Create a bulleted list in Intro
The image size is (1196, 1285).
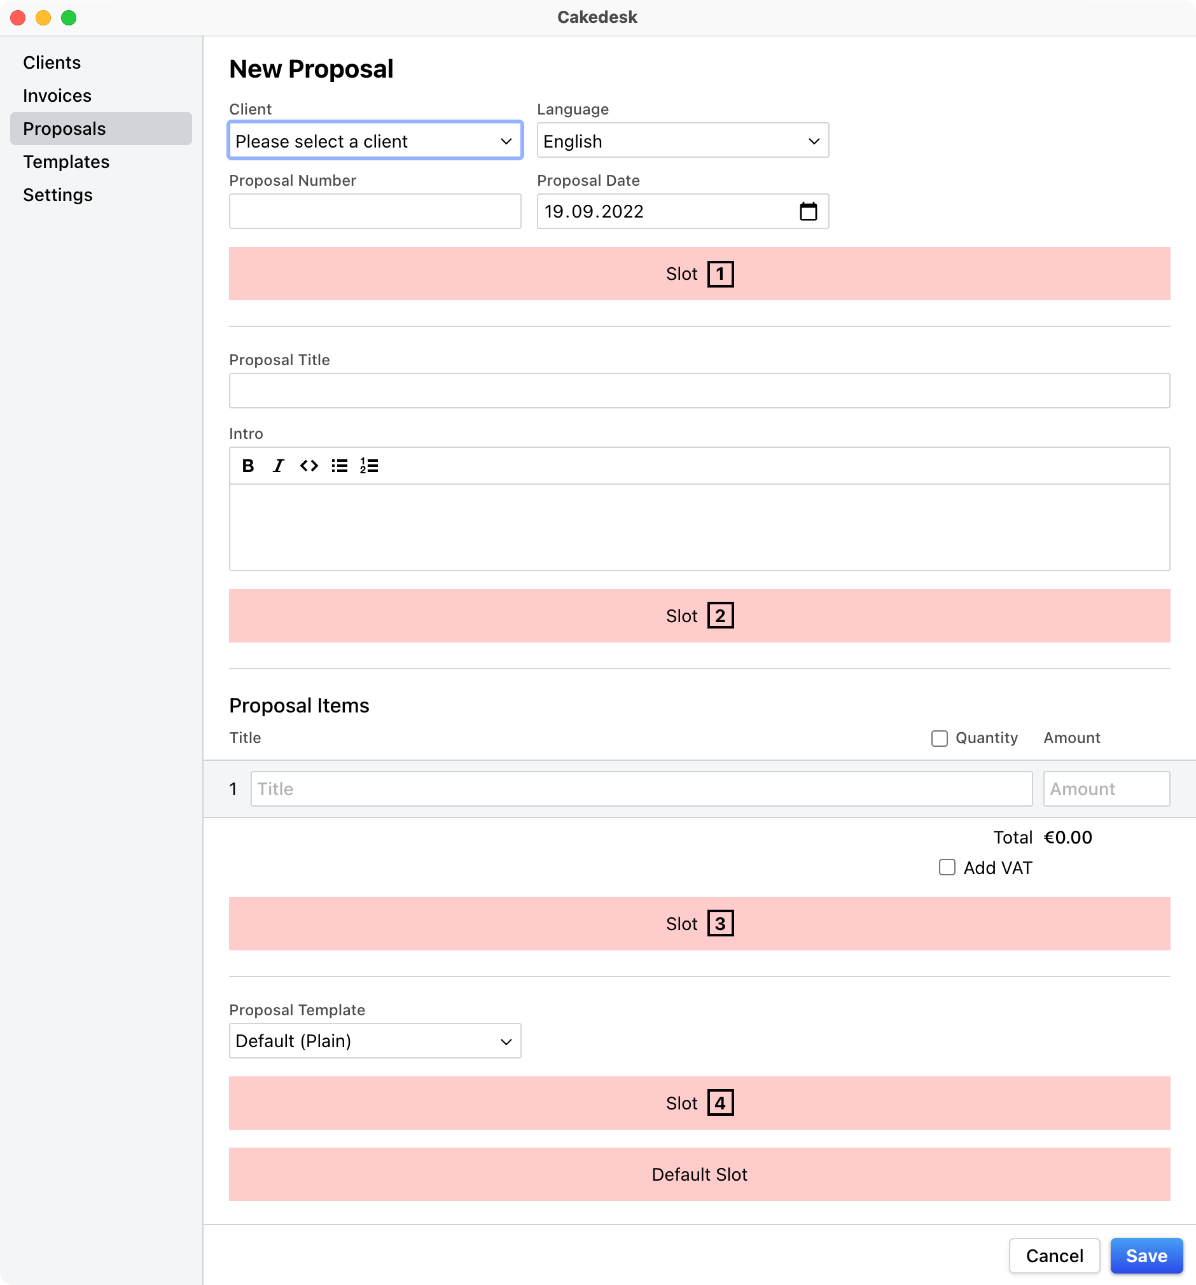coord(340,466)
